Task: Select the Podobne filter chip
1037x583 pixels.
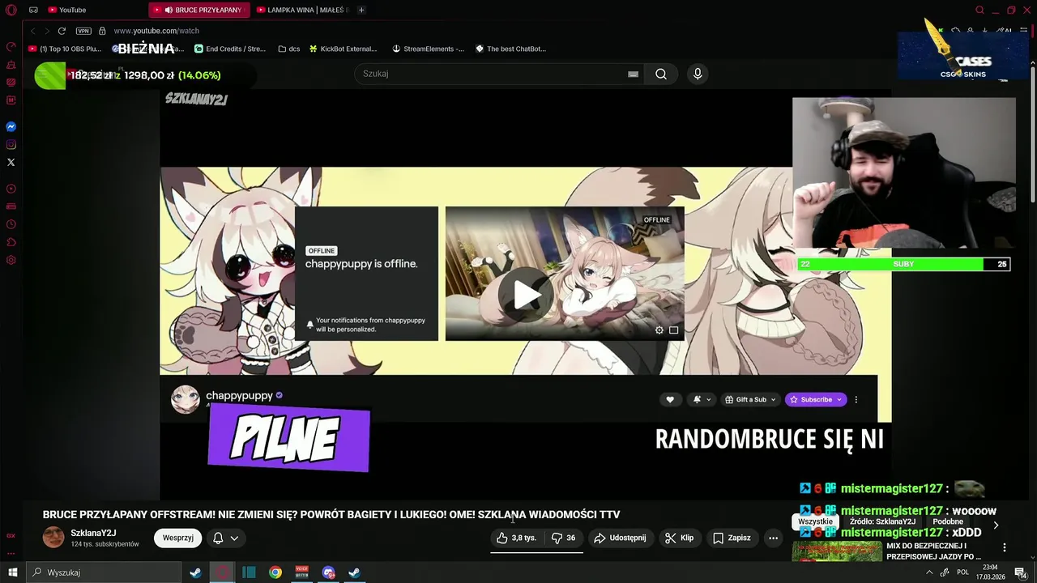Action: click(948, 521)
